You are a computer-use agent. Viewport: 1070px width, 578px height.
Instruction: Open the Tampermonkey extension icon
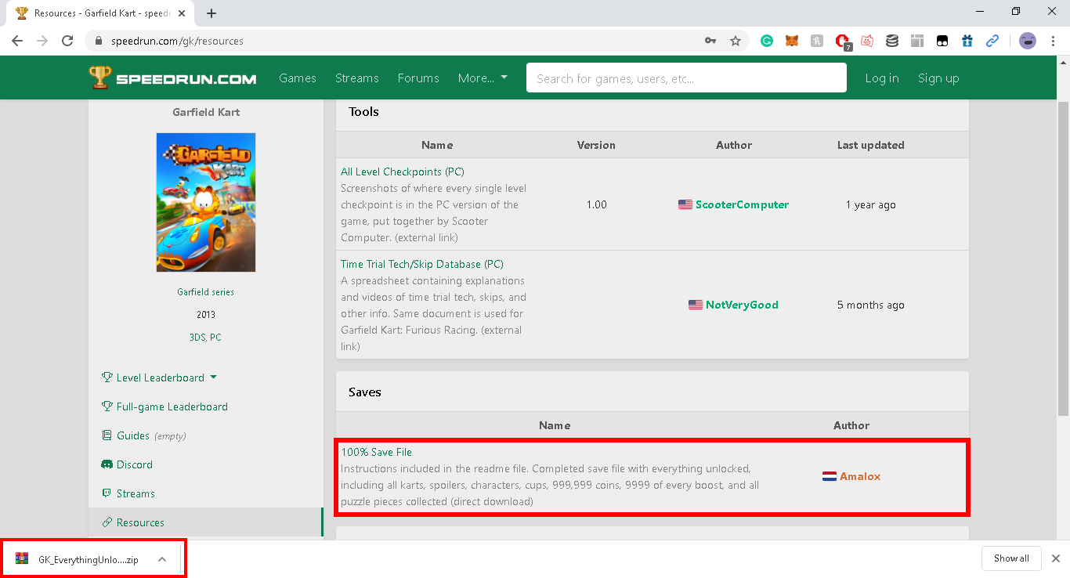[x=942, y=41]
